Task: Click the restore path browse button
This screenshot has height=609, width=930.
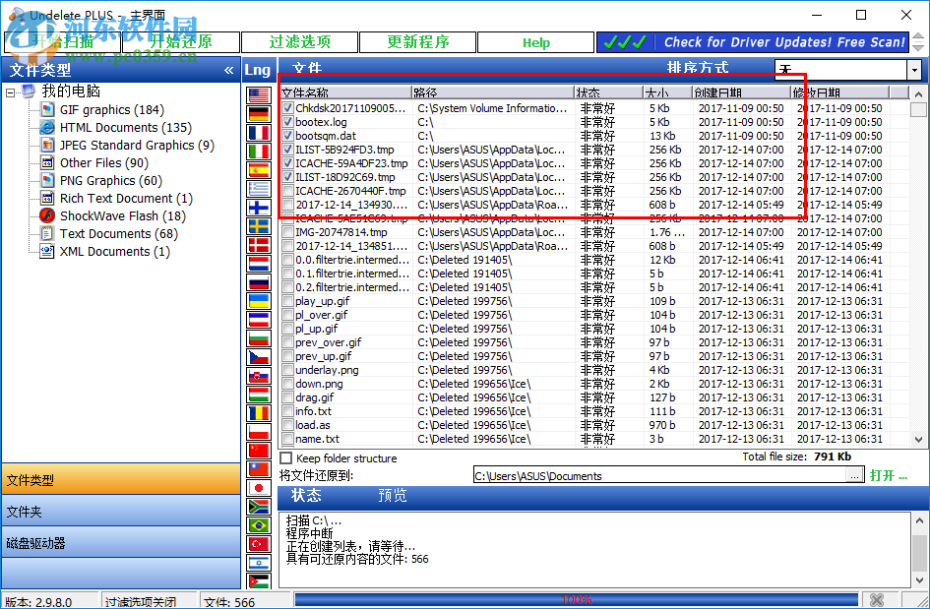Action: 851,475
